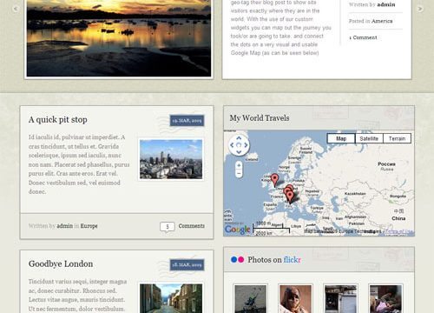Image resolution: width=434 pixels, height=313 pixels.
Task: Click the flickr dots logo
Action: [237, 260]
